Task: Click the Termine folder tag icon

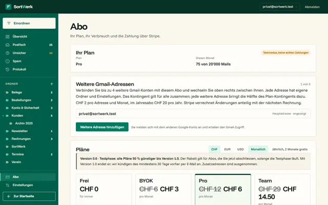Action: (7, 154)
